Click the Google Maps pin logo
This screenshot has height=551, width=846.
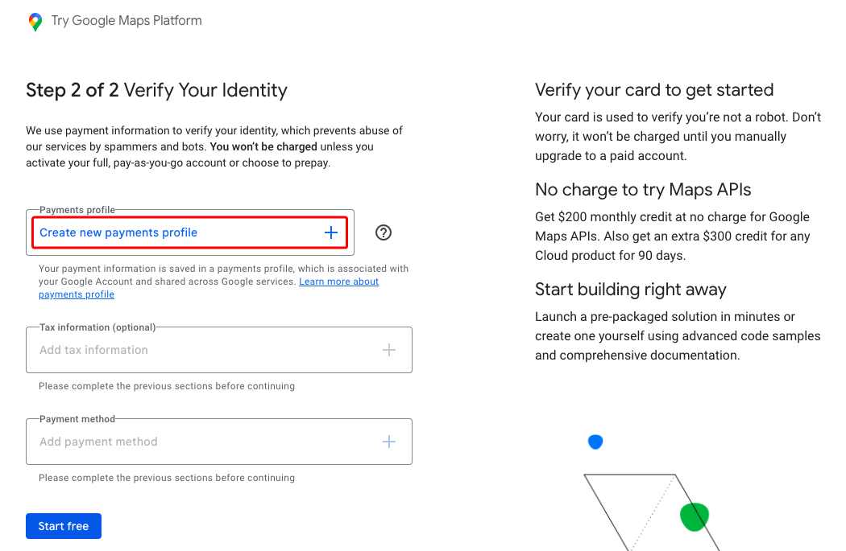click(35, 22)
